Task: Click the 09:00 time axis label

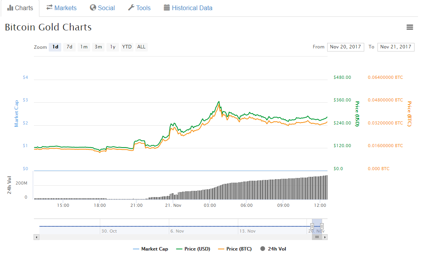Action: pyautogui.click(x=283, y=205)
